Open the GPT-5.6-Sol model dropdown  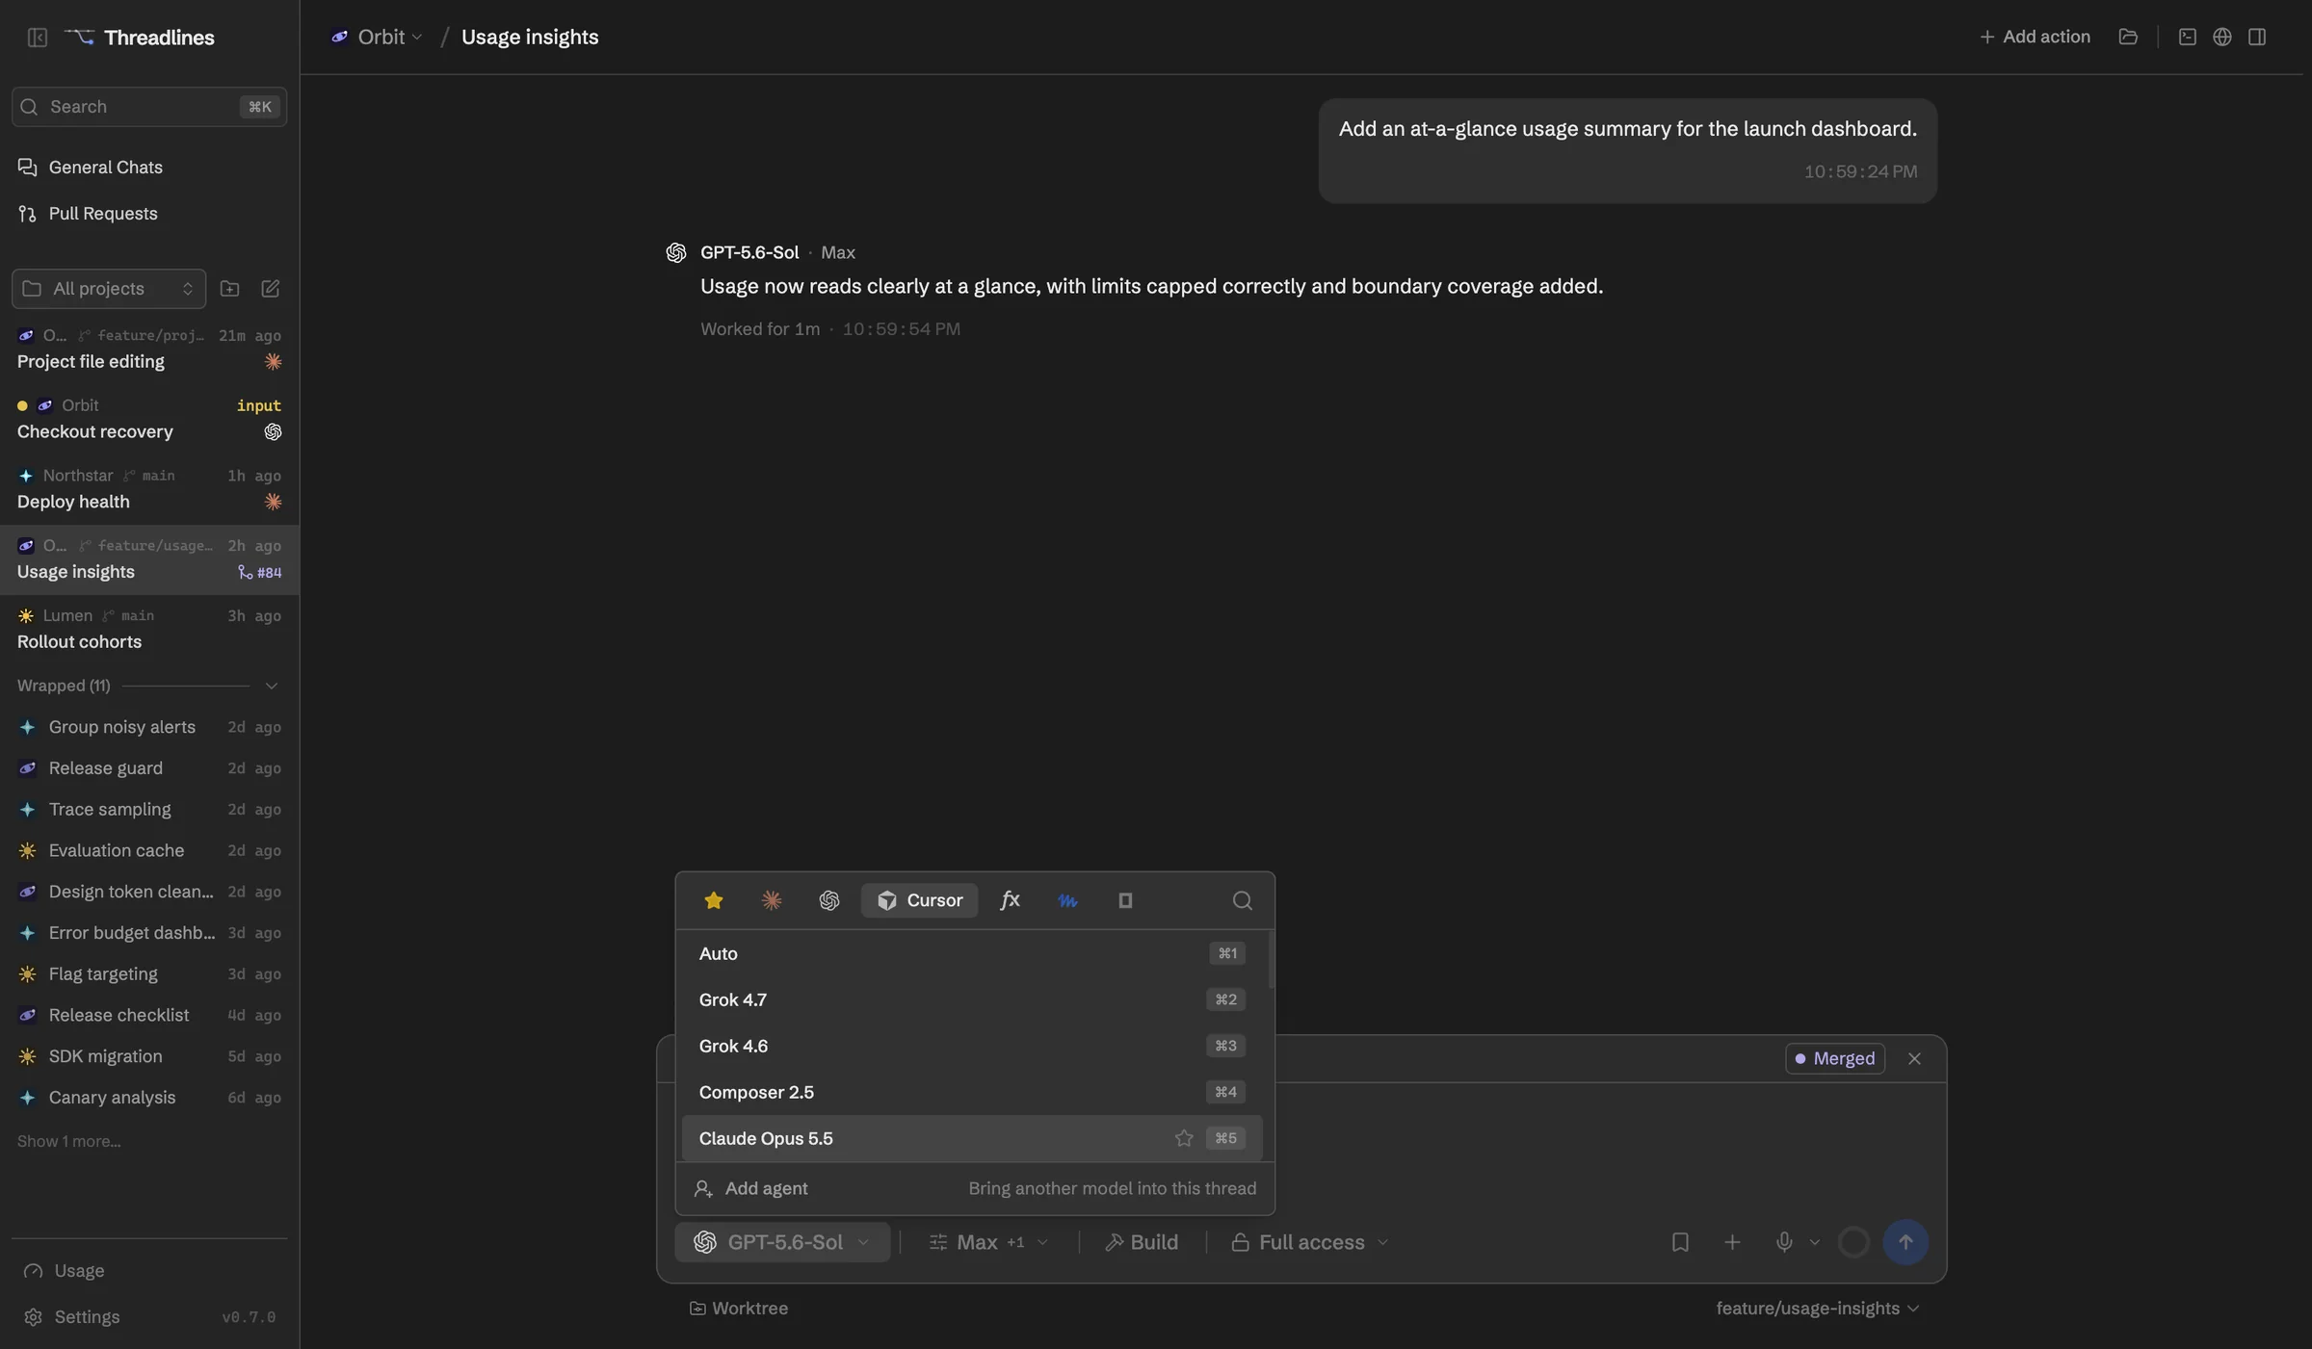pyautogui.click(x=782, y=1242)
